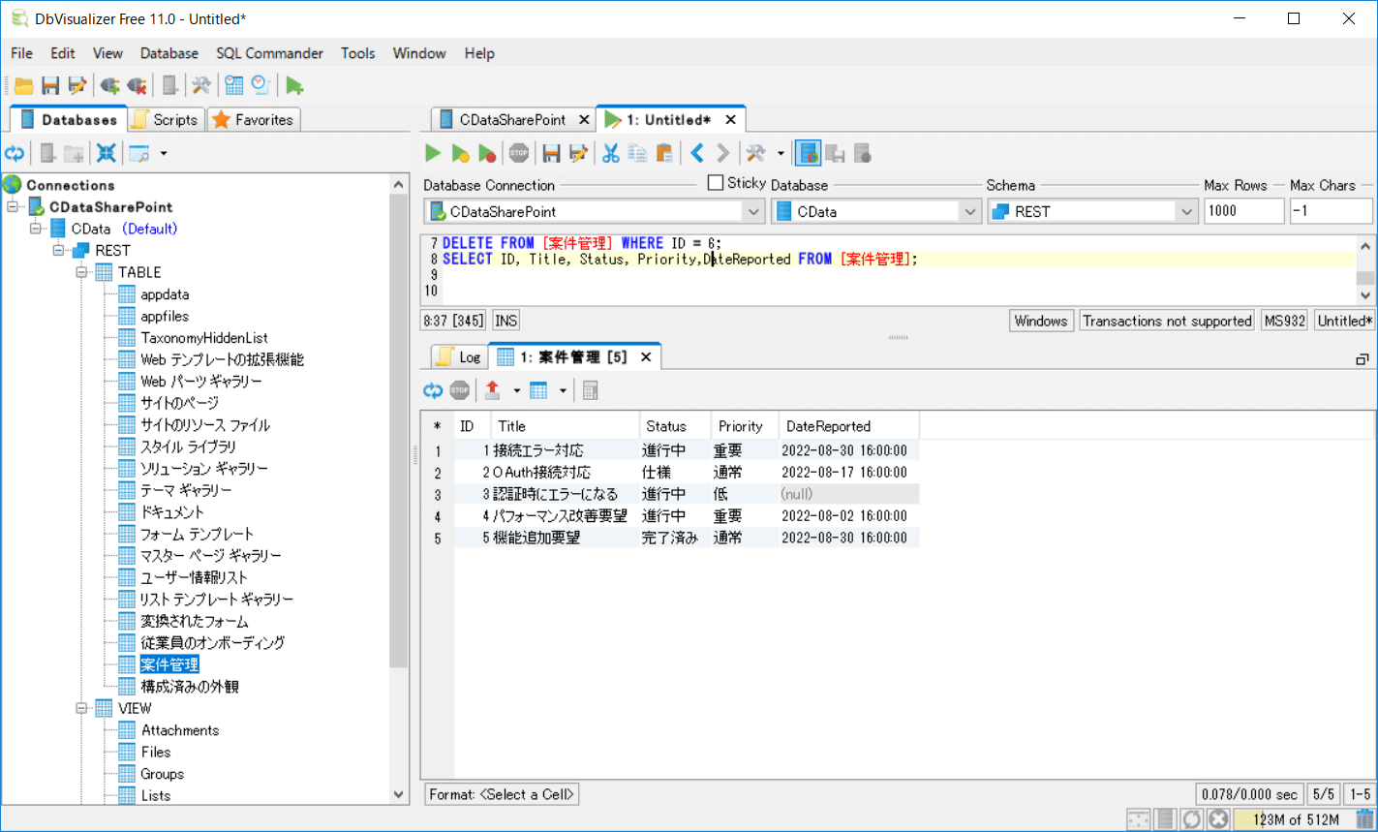Open the SQL Commander menu
Viewport: 1378px width, 832px height.
pos(269,53)
